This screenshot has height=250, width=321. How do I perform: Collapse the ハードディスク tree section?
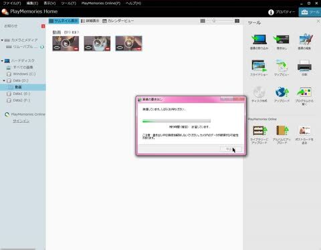click(x=2, y=61)
